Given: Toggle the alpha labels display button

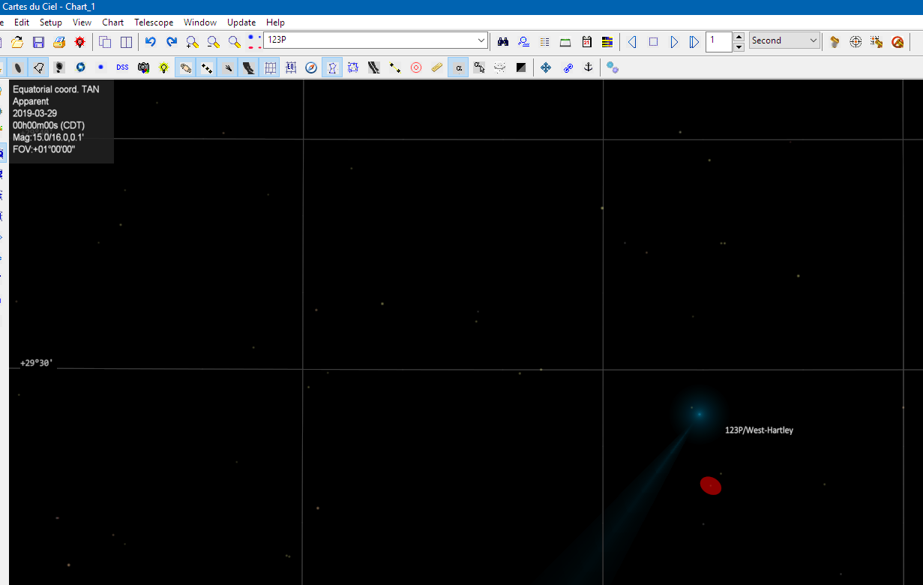Looking at the screenshot, I should click(x=458, y=67).
